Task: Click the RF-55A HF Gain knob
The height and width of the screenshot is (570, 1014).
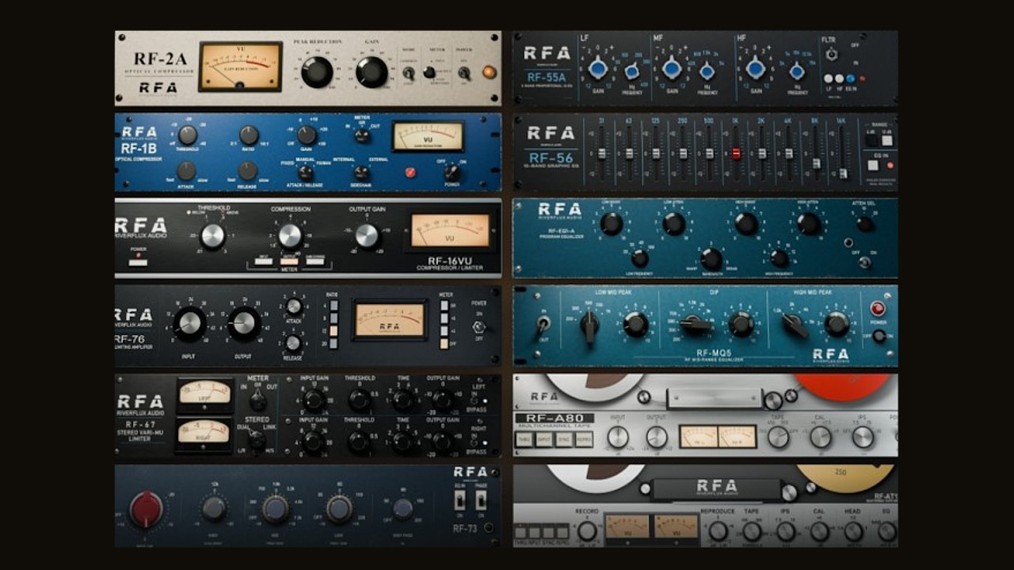Action: coord(755,69)
